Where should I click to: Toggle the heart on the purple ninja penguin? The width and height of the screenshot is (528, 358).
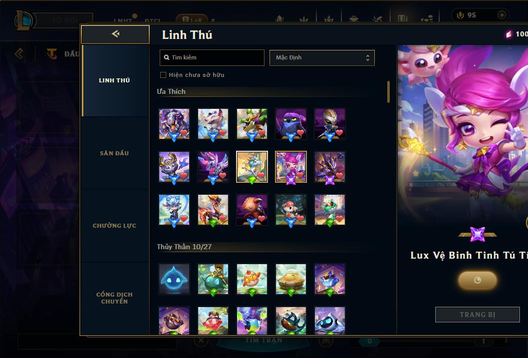(x=300, y=133)
